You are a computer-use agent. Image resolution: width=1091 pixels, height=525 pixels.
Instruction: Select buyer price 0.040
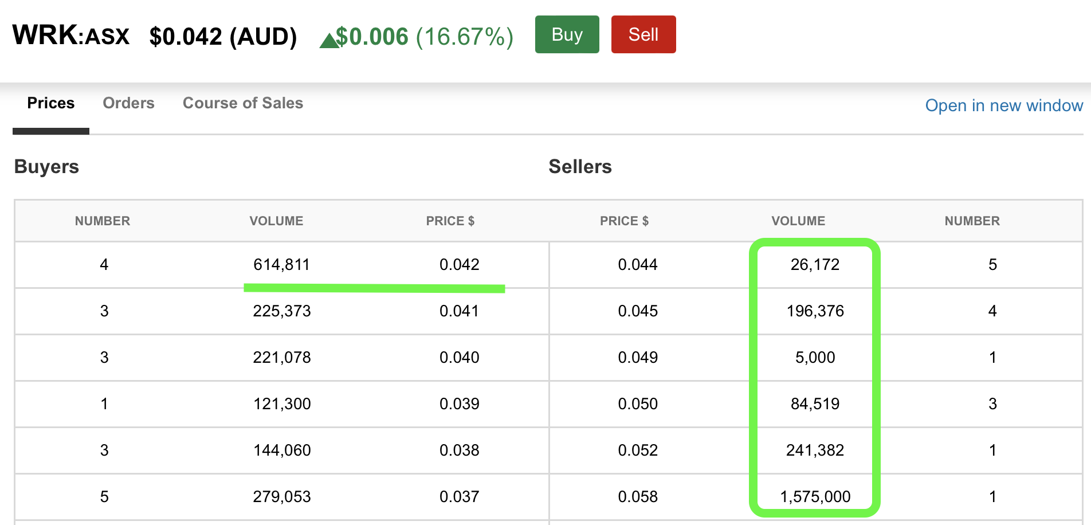click(x=460, y=358)
